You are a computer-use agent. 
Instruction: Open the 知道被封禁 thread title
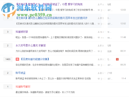[22, 32]
